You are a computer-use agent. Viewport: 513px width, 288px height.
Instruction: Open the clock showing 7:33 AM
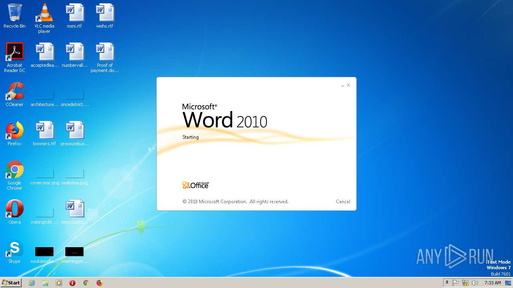[x=493, y=283]
